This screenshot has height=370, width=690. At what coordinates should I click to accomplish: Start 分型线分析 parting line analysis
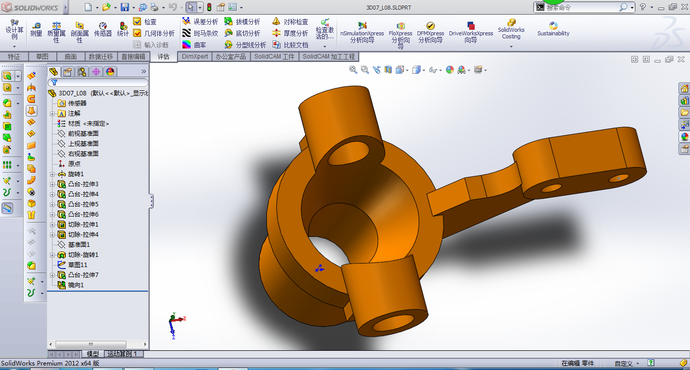click(245, 45)
